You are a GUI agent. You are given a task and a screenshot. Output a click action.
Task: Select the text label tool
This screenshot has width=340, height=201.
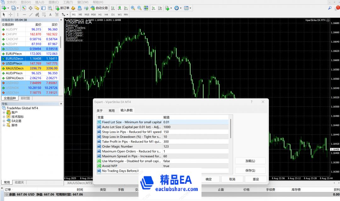(x=57, y=14)
